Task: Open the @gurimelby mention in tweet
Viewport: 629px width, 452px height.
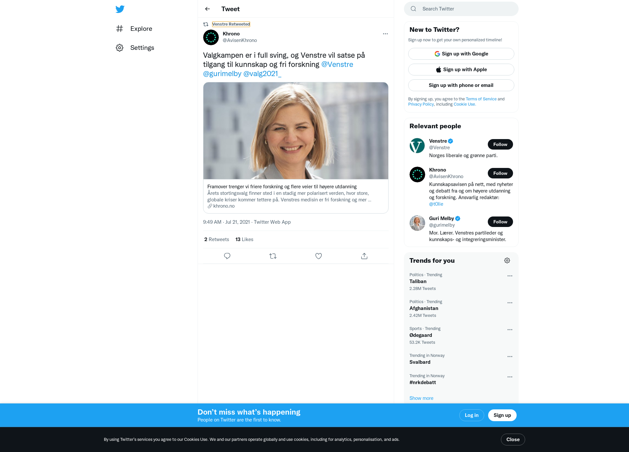Action: tap(222, 73)
